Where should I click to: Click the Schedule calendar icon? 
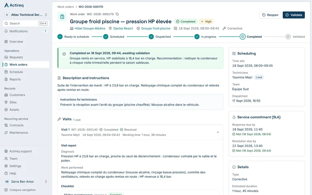pyautogui.click(x=6, y=72)
